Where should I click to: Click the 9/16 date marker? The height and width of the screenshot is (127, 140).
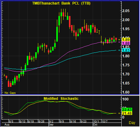[73, 122]
